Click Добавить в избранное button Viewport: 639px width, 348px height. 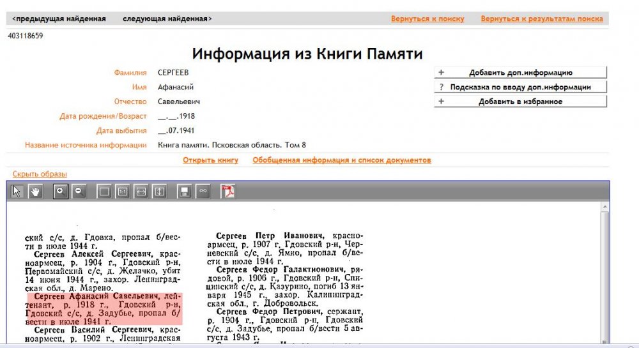pos(520,102)
